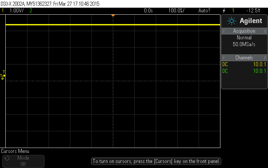Click the Normal acquisition mode text

click(x=244, y=38)
